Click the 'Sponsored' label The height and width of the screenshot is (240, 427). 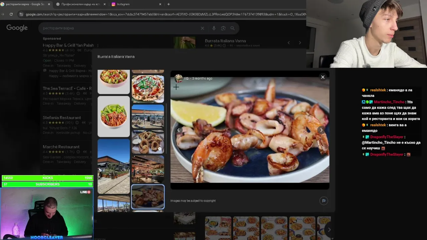(x=52, y=39)
